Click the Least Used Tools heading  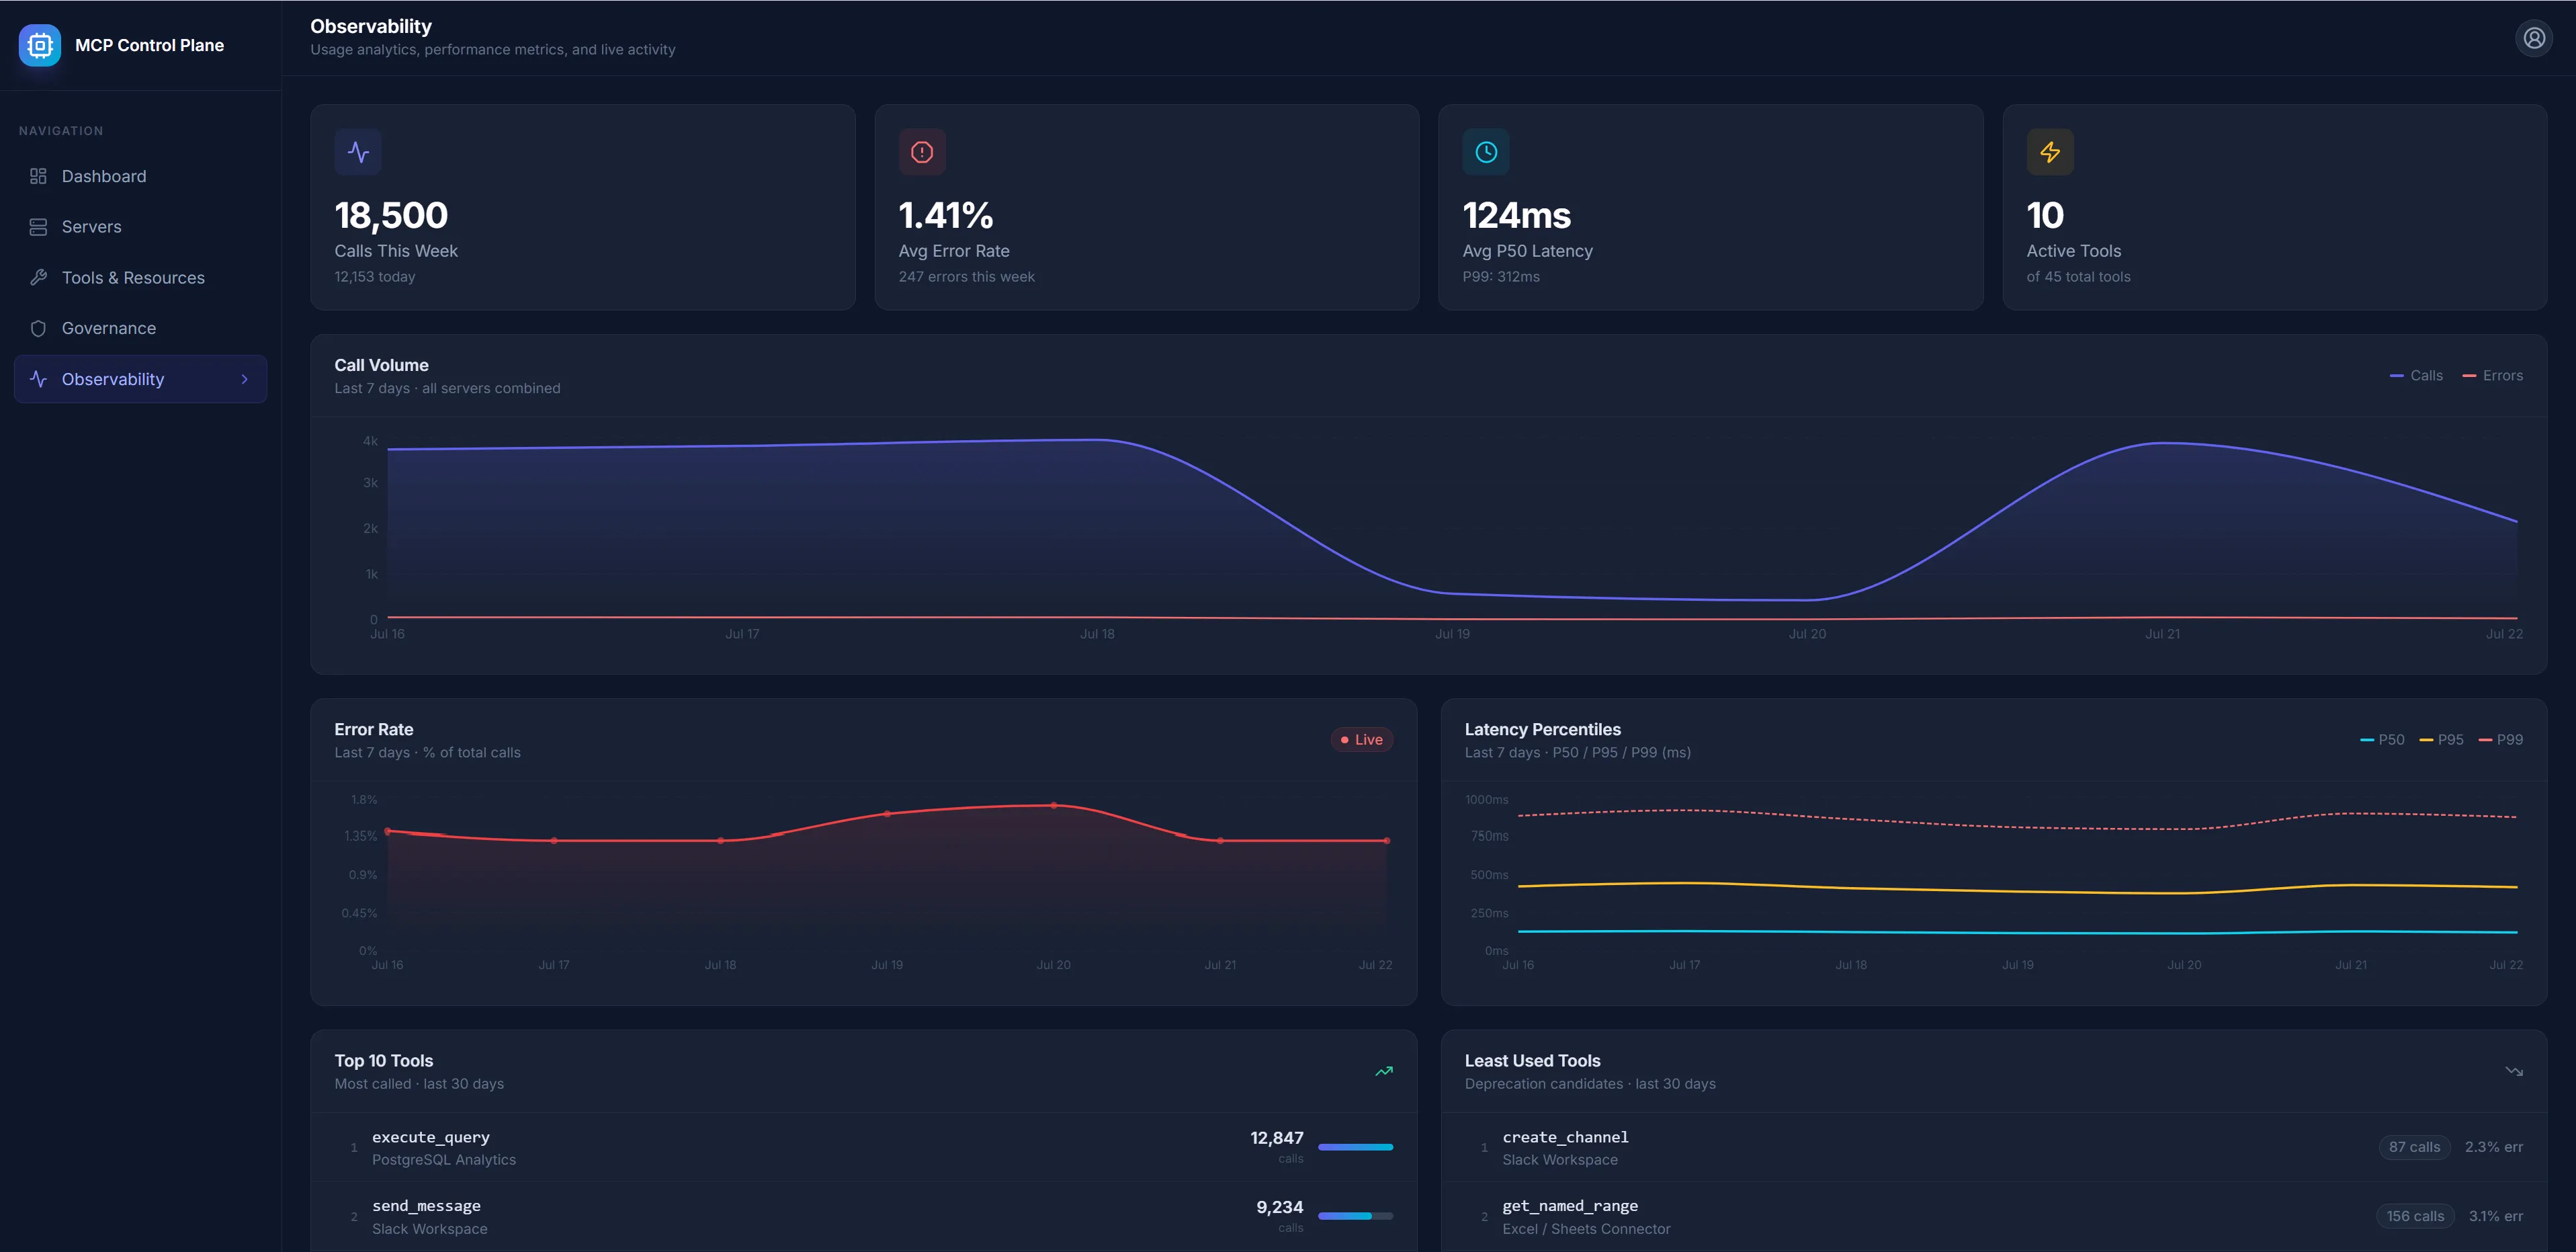pos(1532,1061)
